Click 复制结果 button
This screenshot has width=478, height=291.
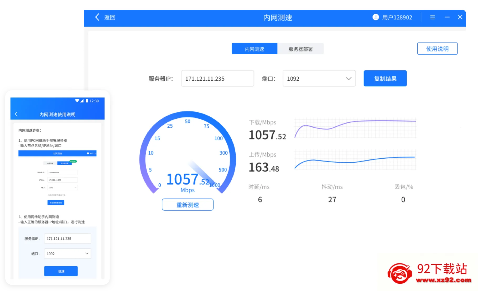(385, 79)
